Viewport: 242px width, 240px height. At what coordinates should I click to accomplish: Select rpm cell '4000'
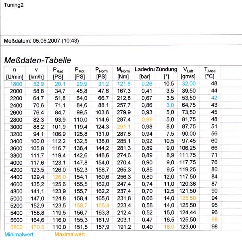[16, 163]
